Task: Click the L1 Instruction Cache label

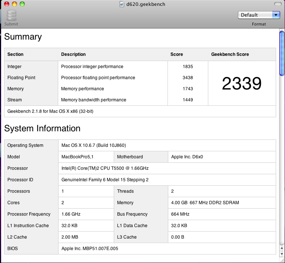Action: [x=28, y=225]
